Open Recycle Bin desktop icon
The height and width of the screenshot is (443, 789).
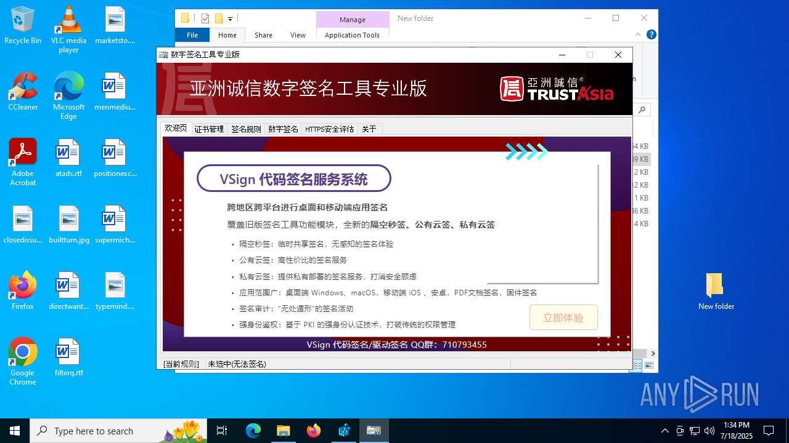tap(23, 26)
